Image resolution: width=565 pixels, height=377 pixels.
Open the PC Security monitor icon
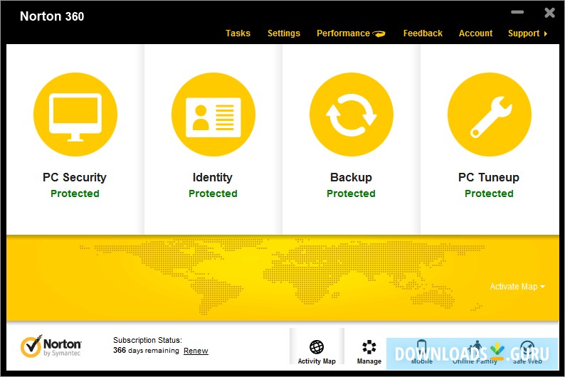75,115
